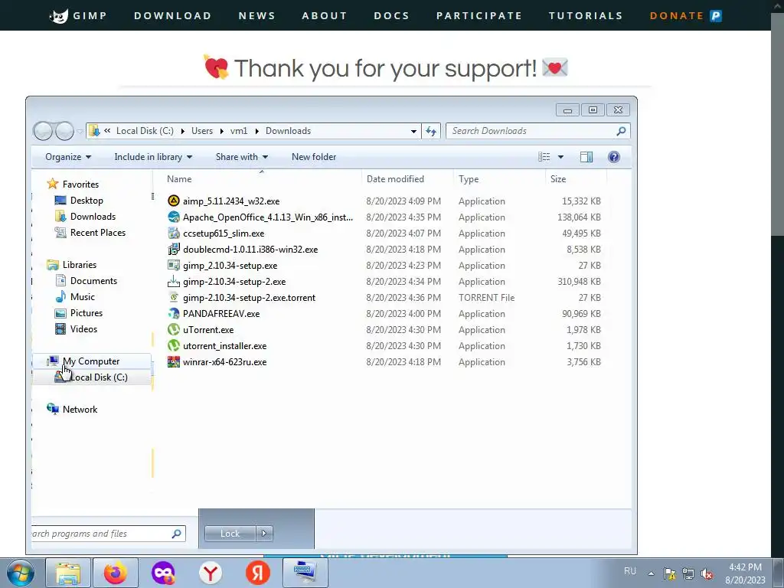Viewport: 784px width, 588px height.
Task: Expand the address bar history dropdown
Action: point(413,131)
